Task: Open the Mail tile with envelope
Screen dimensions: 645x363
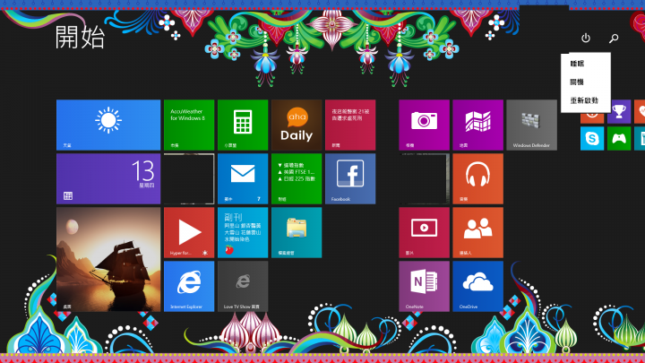Action: tap(243, 179)
